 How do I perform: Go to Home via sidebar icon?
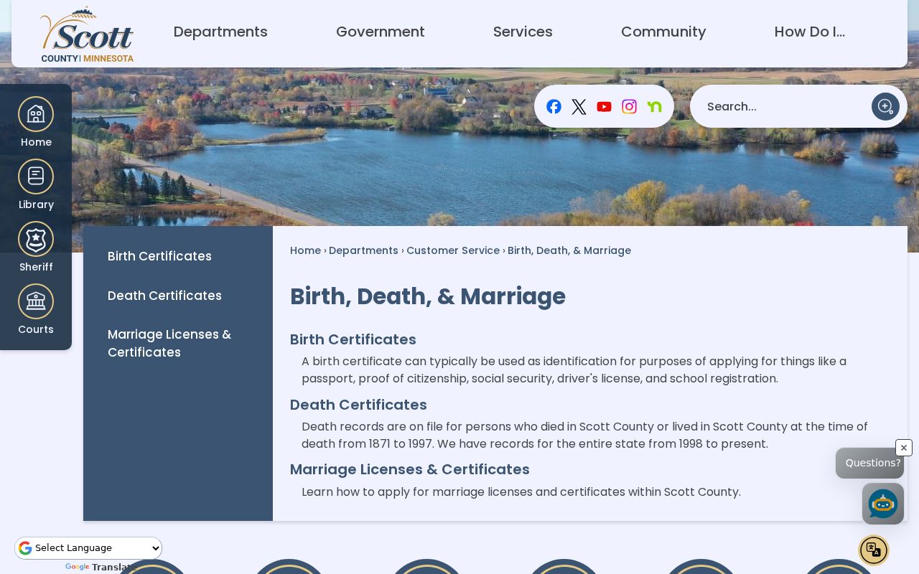[x=36, y=122]
